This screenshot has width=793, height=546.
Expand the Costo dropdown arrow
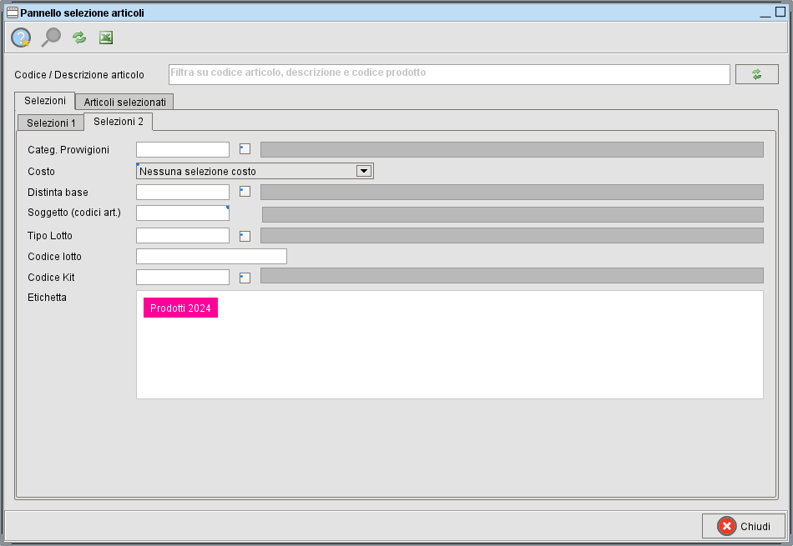click(x=363, y=171)
